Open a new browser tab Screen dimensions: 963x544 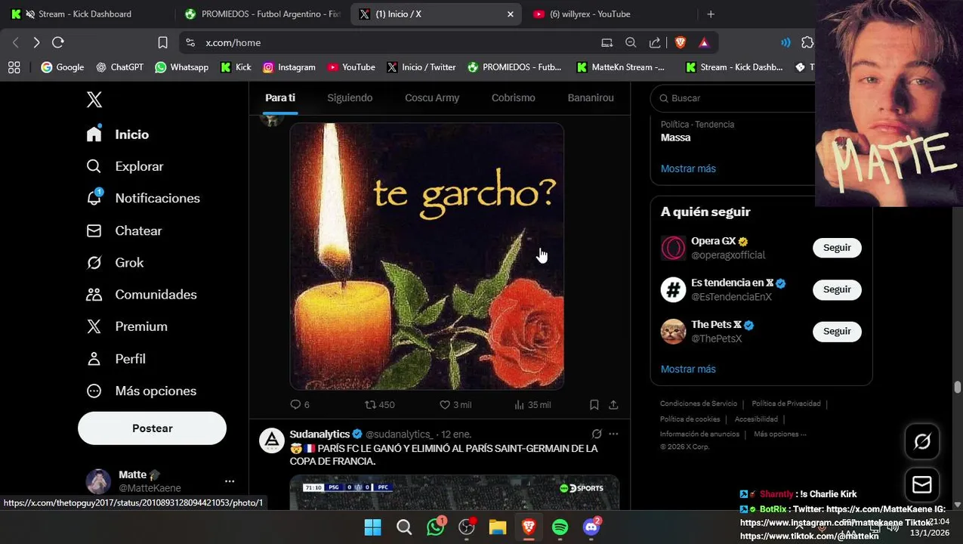(711, 14)
